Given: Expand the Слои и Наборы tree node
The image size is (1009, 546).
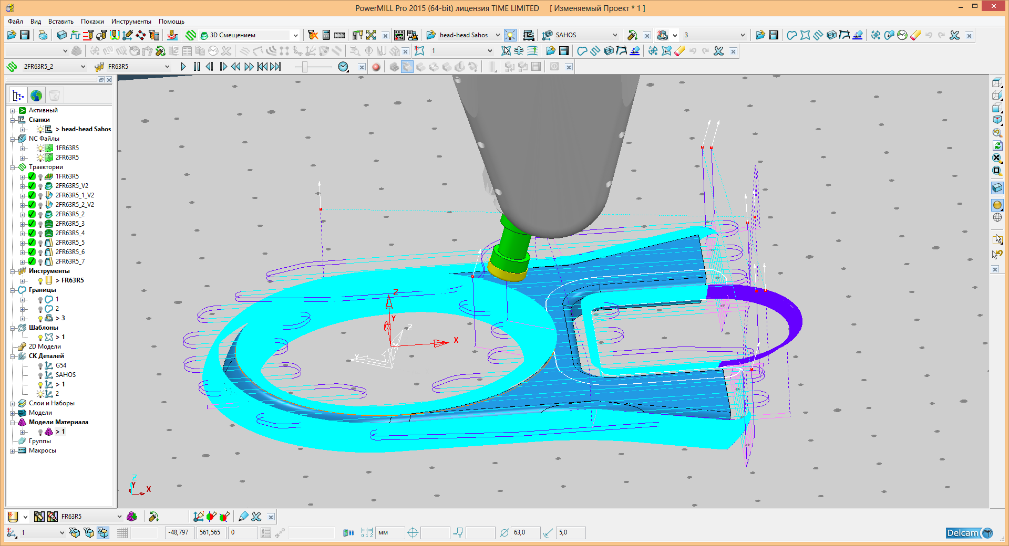Looking at the screenshot, I should click(x=13, y=404).
